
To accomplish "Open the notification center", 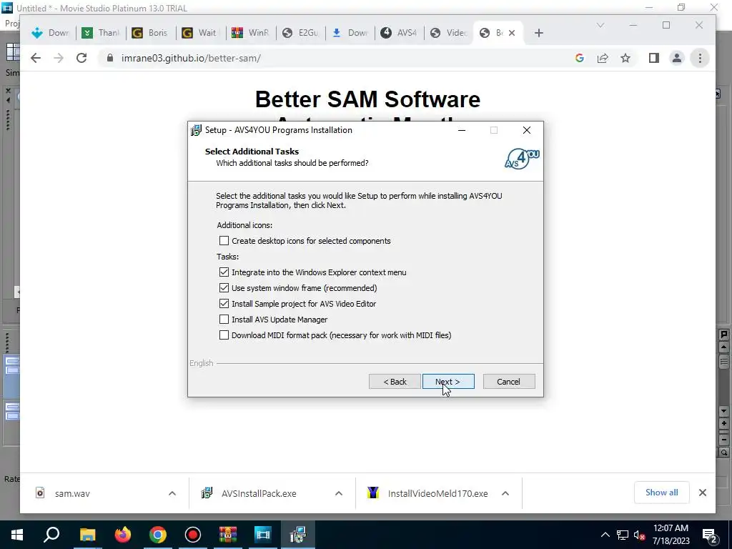I will (x=710, y=535).
